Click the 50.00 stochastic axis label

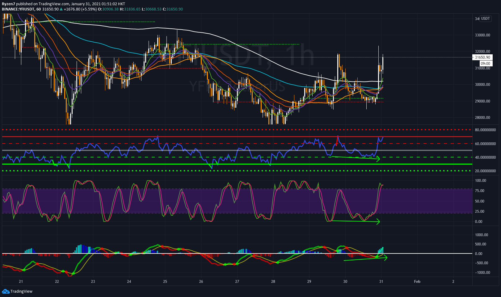tap(480, 201)
